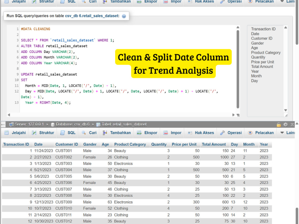Click the SQL editor's vertical scrollbar up arrow

click(238, 27)
